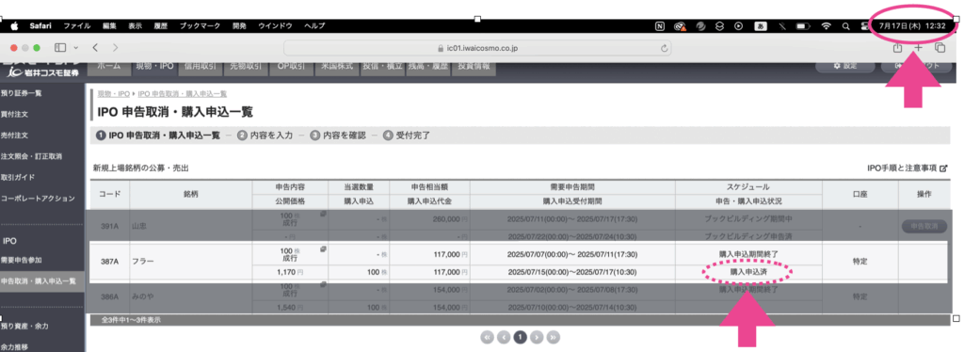Click the address bar showing ic01.iwaicosmo.co.jp
Screen dimensions: 964x352
[x=477, y=48]
